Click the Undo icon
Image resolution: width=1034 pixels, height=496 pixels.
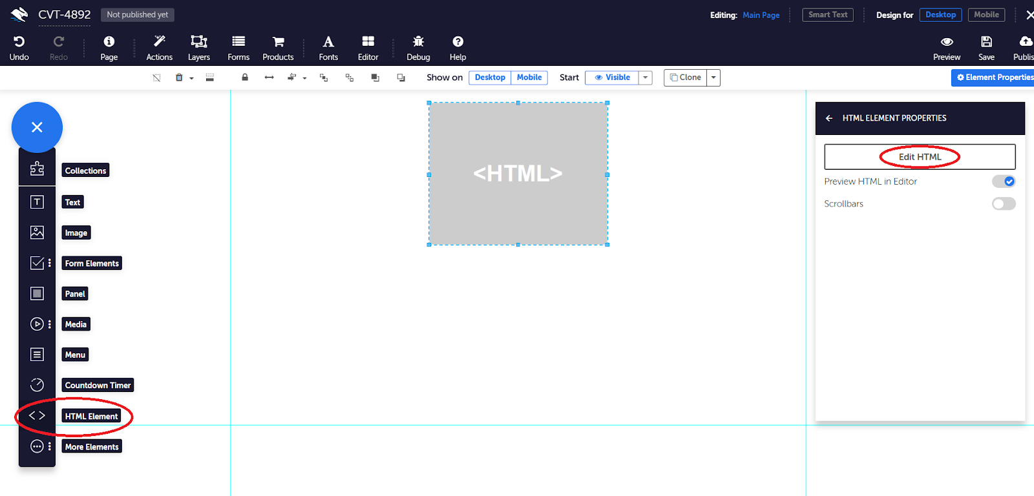coord(19,42)
